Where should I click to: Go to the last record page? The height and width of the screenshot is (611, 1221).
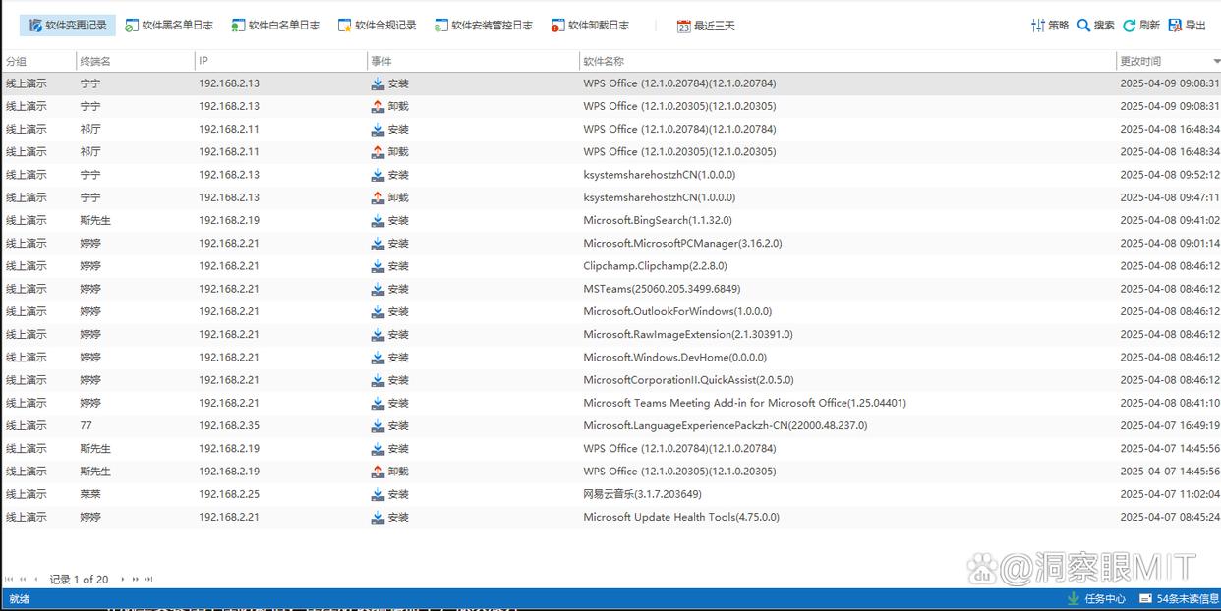pyautogui.click(x=149, y=580)
